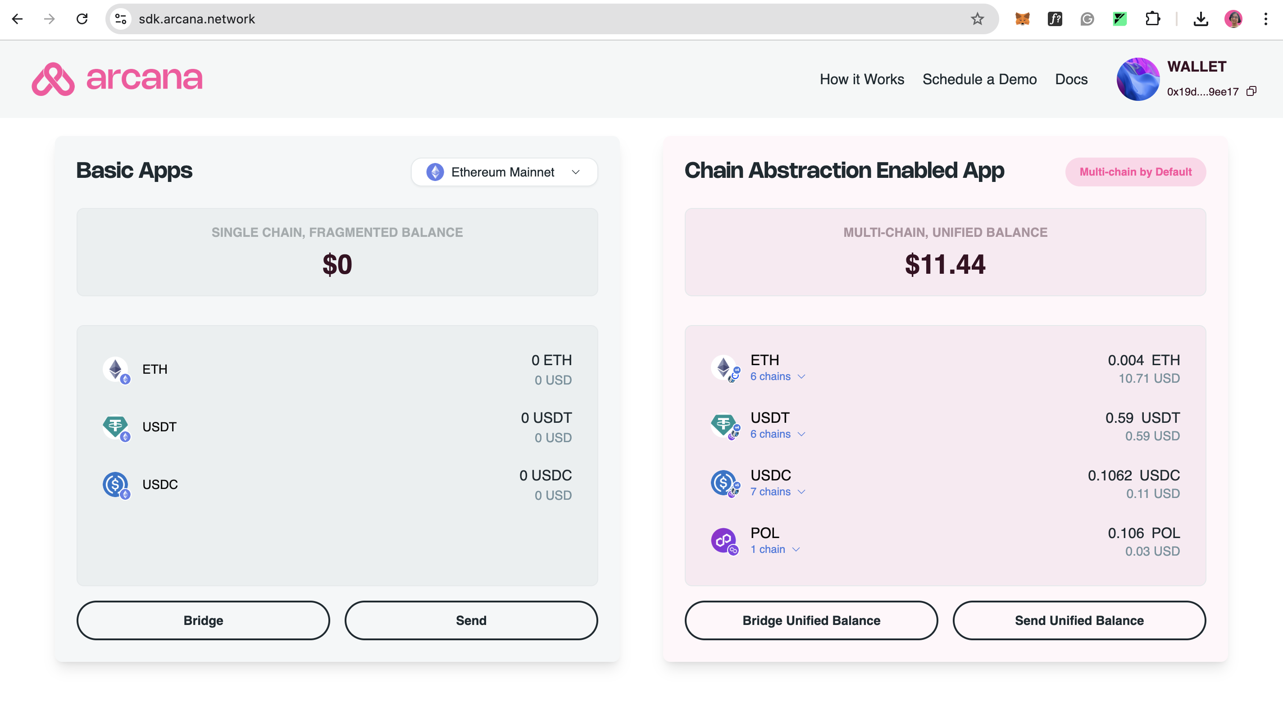
Task: Click the Basic Apps Bridge button
Action: 203,620
